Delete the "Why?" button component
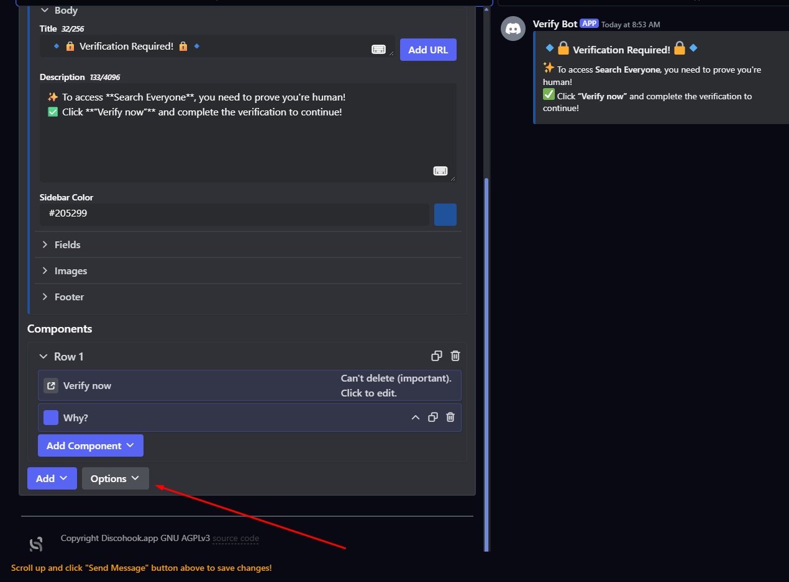Viewport: 789px width, 582px height. [450, 418]
